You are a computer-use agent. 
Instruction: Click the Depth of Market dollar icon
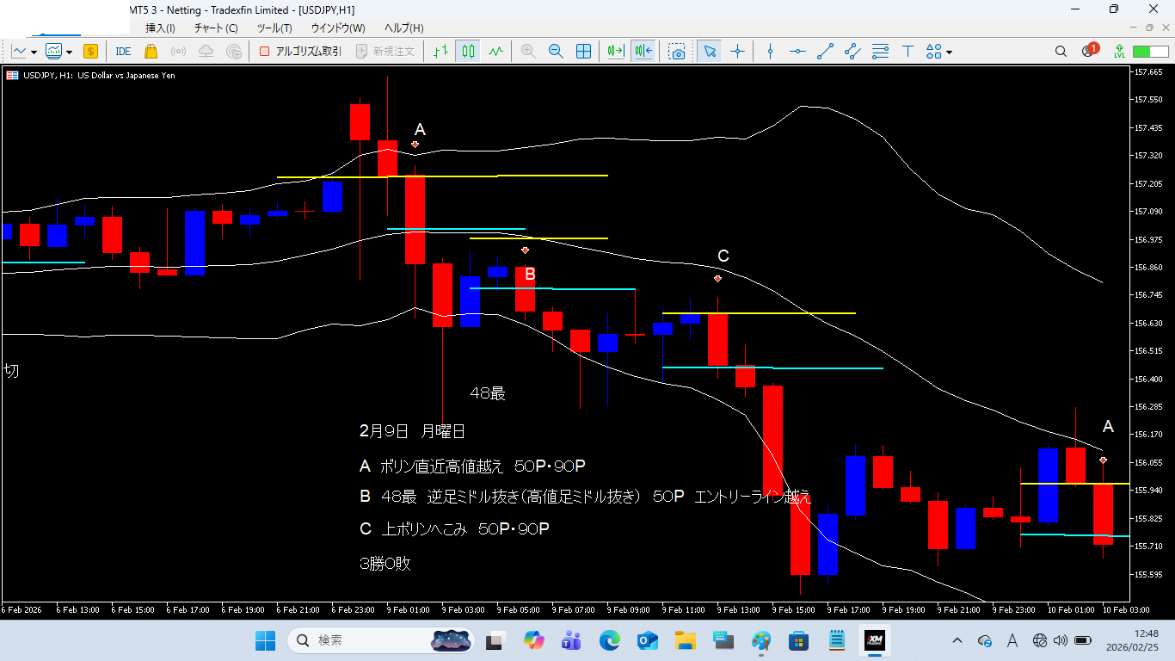tap(90, 52)
